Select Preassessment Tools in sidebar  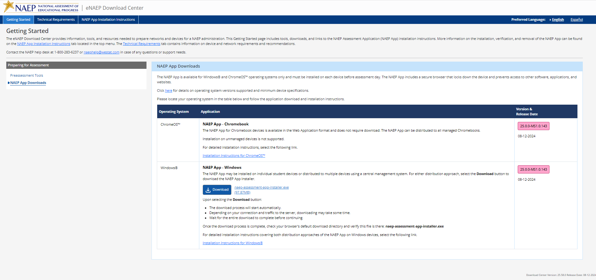tap(27, 75)
